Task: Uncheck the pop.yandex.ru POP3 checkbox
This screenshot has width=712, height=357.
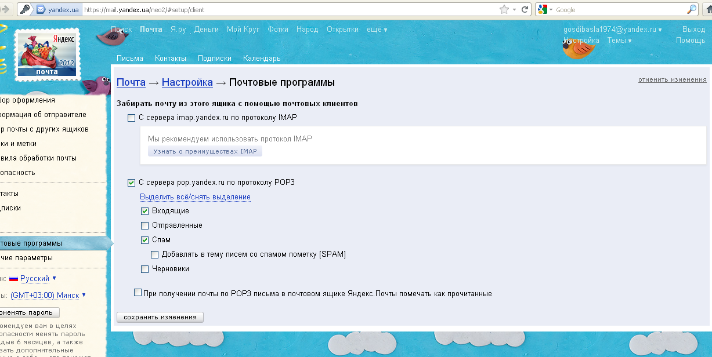Action: click(x=131, y=183)
